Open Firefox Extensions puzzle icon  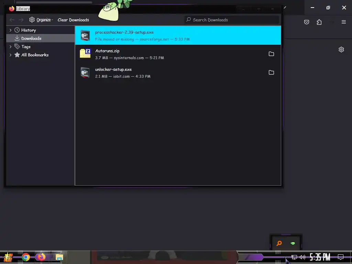click(x=319, y=22)
